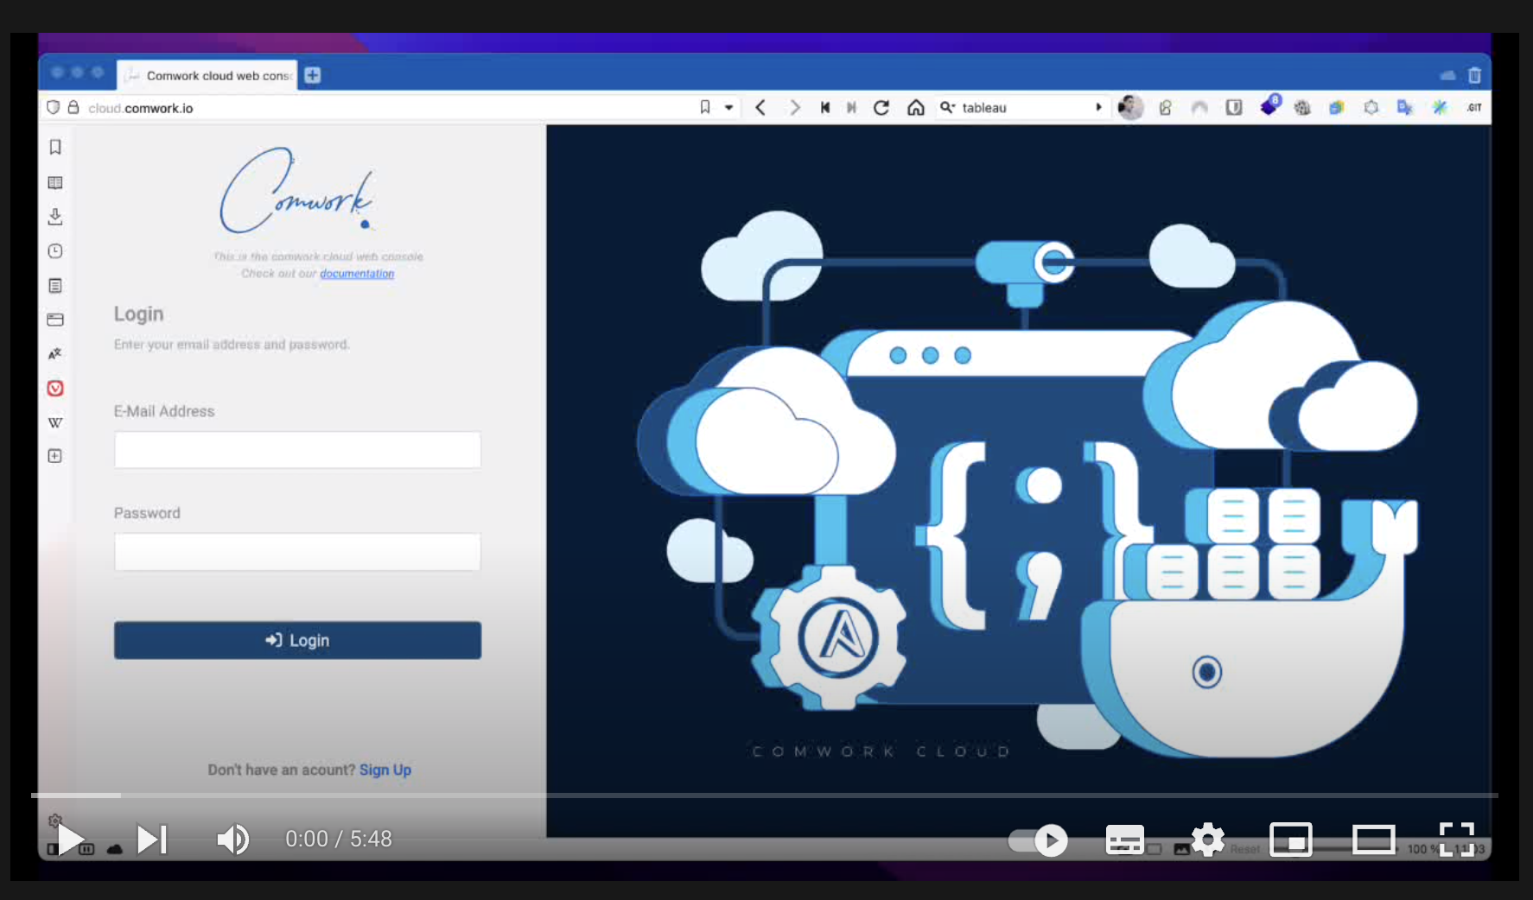The height and width of the screenshot is (900, 1533).
Task: Open the documentation link
Action: pyautogui.click(x=357, y=273)
